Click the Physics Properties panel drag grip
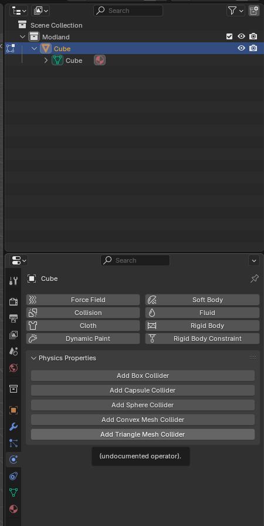 tap(253, 357)
